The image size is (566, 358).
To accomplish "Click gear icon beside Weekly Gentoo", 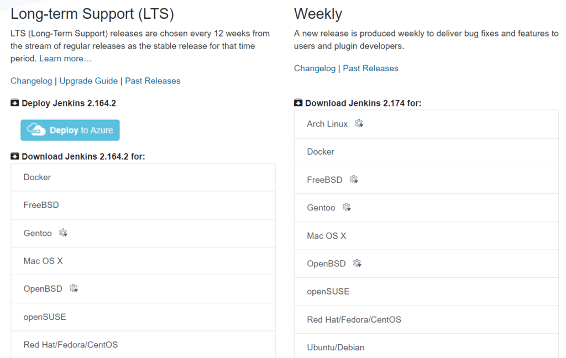I will pyautogui.click(x=347, y=207).
